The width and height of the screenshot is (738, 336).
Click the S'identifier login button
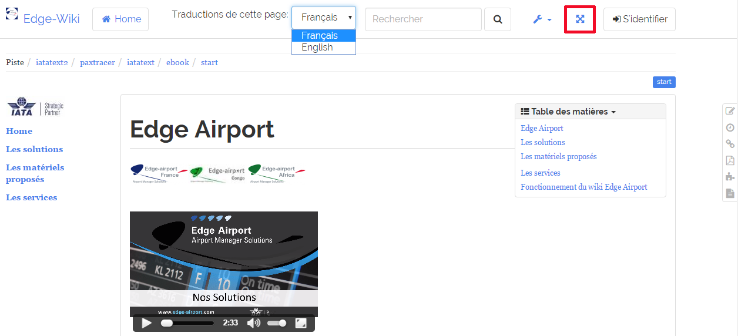(639, 19)
